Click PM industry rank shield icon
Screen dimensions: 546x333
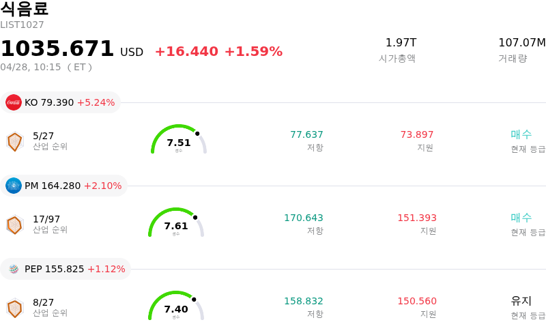[x=14, y=225]
